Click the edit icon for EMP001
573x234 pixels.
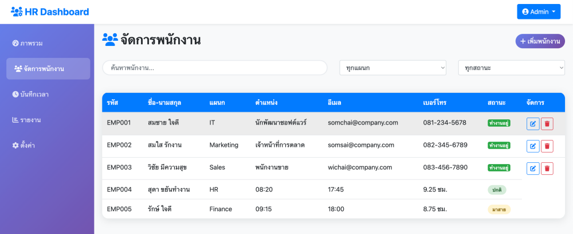point(533,124)
